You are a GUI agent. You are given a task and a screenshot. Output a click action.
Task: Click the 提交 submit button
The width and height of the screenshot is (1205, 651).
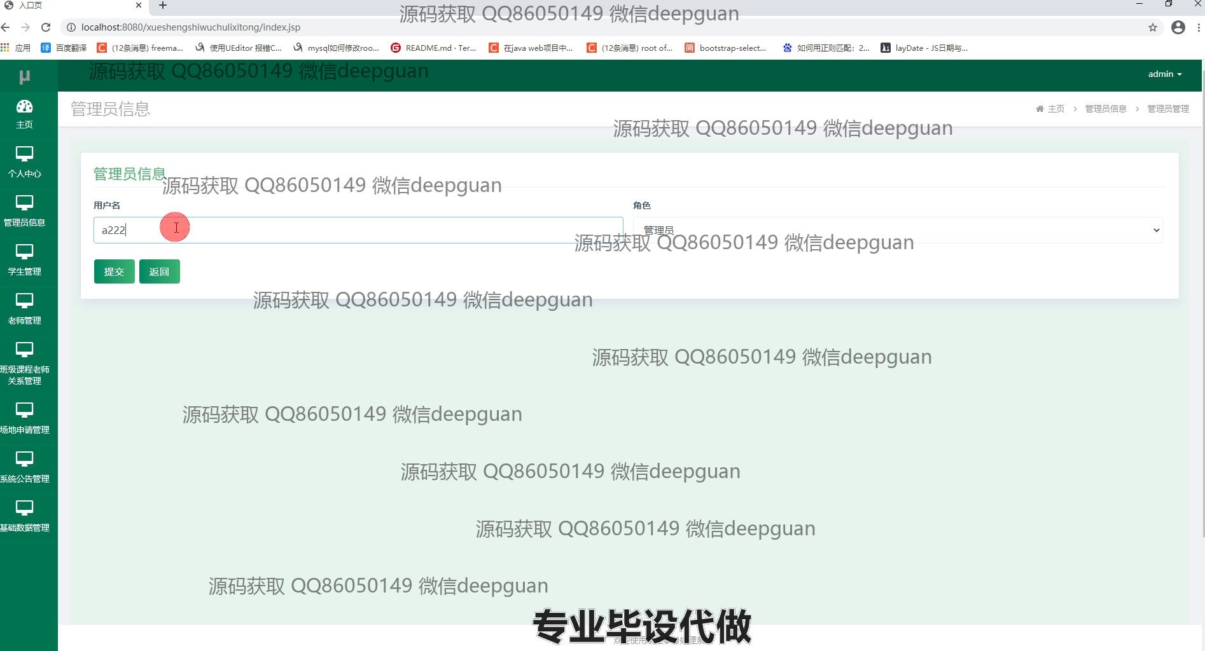(114, 271)
